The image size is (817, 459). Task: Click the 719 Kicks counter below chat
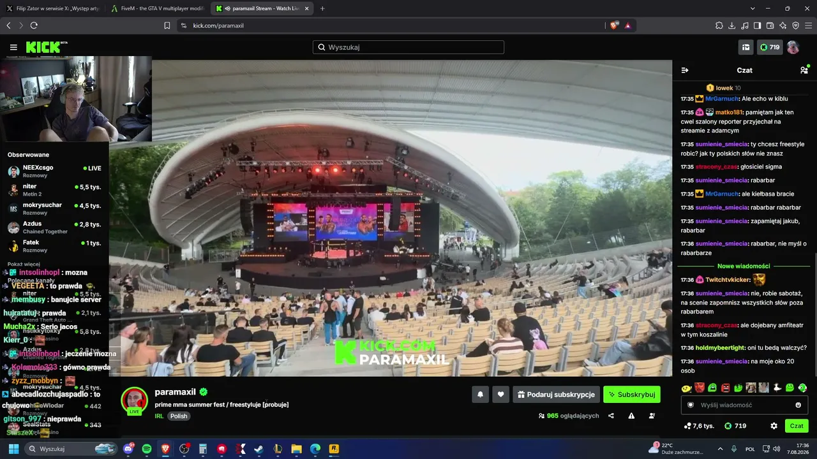pos(735,426)
